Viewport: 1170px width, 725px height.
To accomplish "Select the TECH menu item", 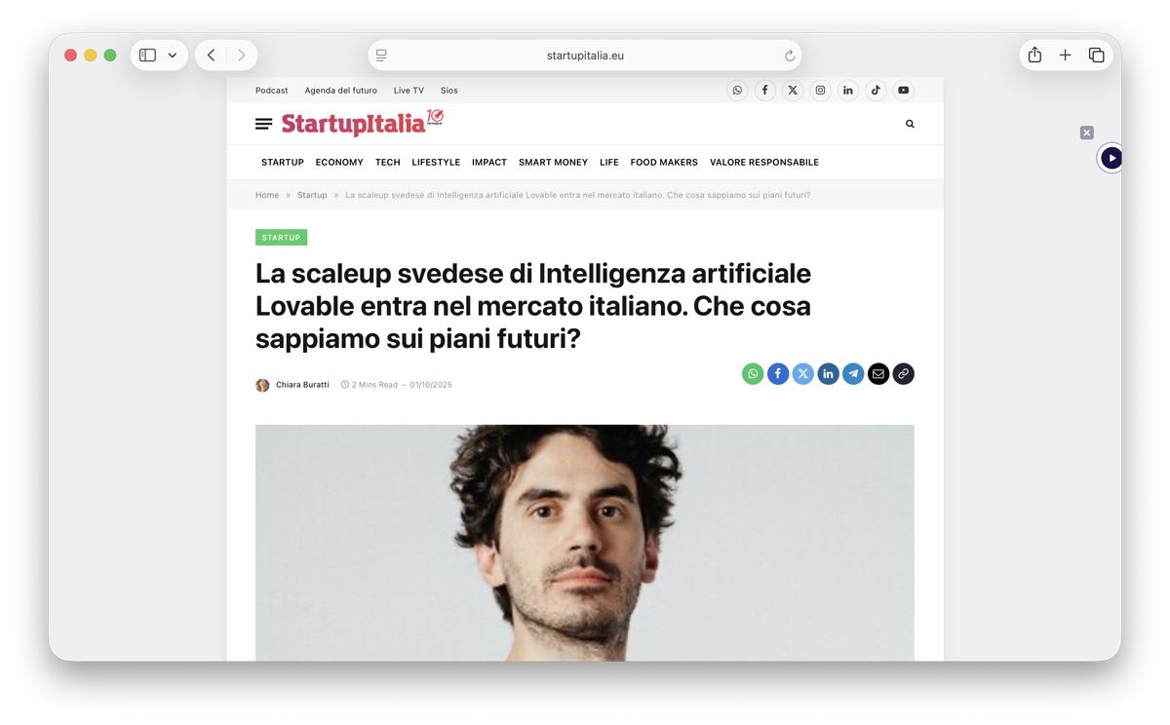I will point(387,163).
